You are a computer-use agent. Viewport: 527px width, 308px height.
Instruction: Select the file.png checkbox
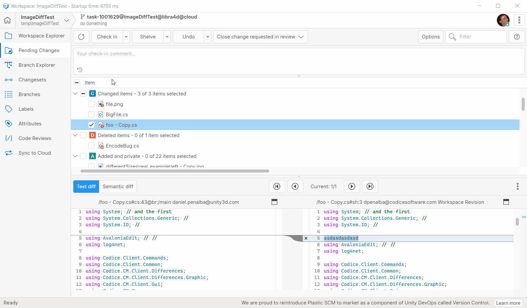[x=91, y=104]
